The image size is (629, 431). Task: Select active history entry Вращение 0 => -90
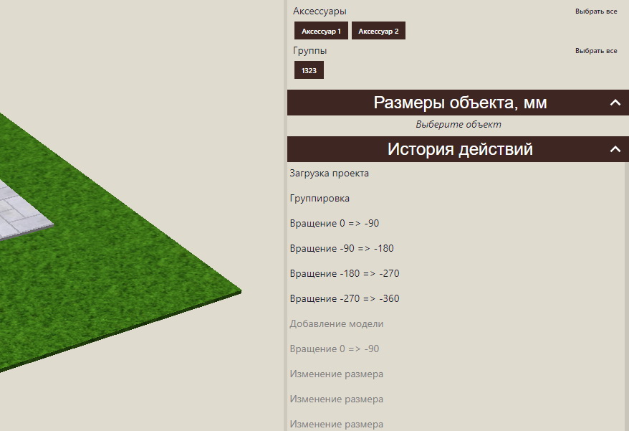click(x=334, y=223)
